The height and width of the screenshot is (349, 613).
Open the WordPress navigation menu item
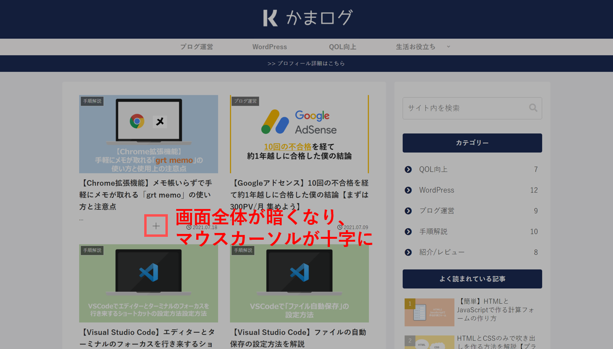(x=270, y=47)
